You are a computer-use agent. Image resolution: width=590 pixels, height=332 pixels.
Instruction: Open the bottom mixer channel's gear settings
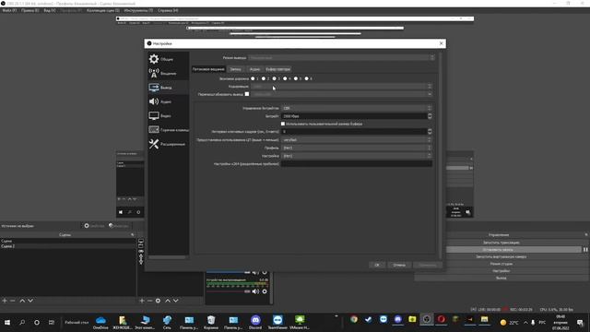[265, 291]
